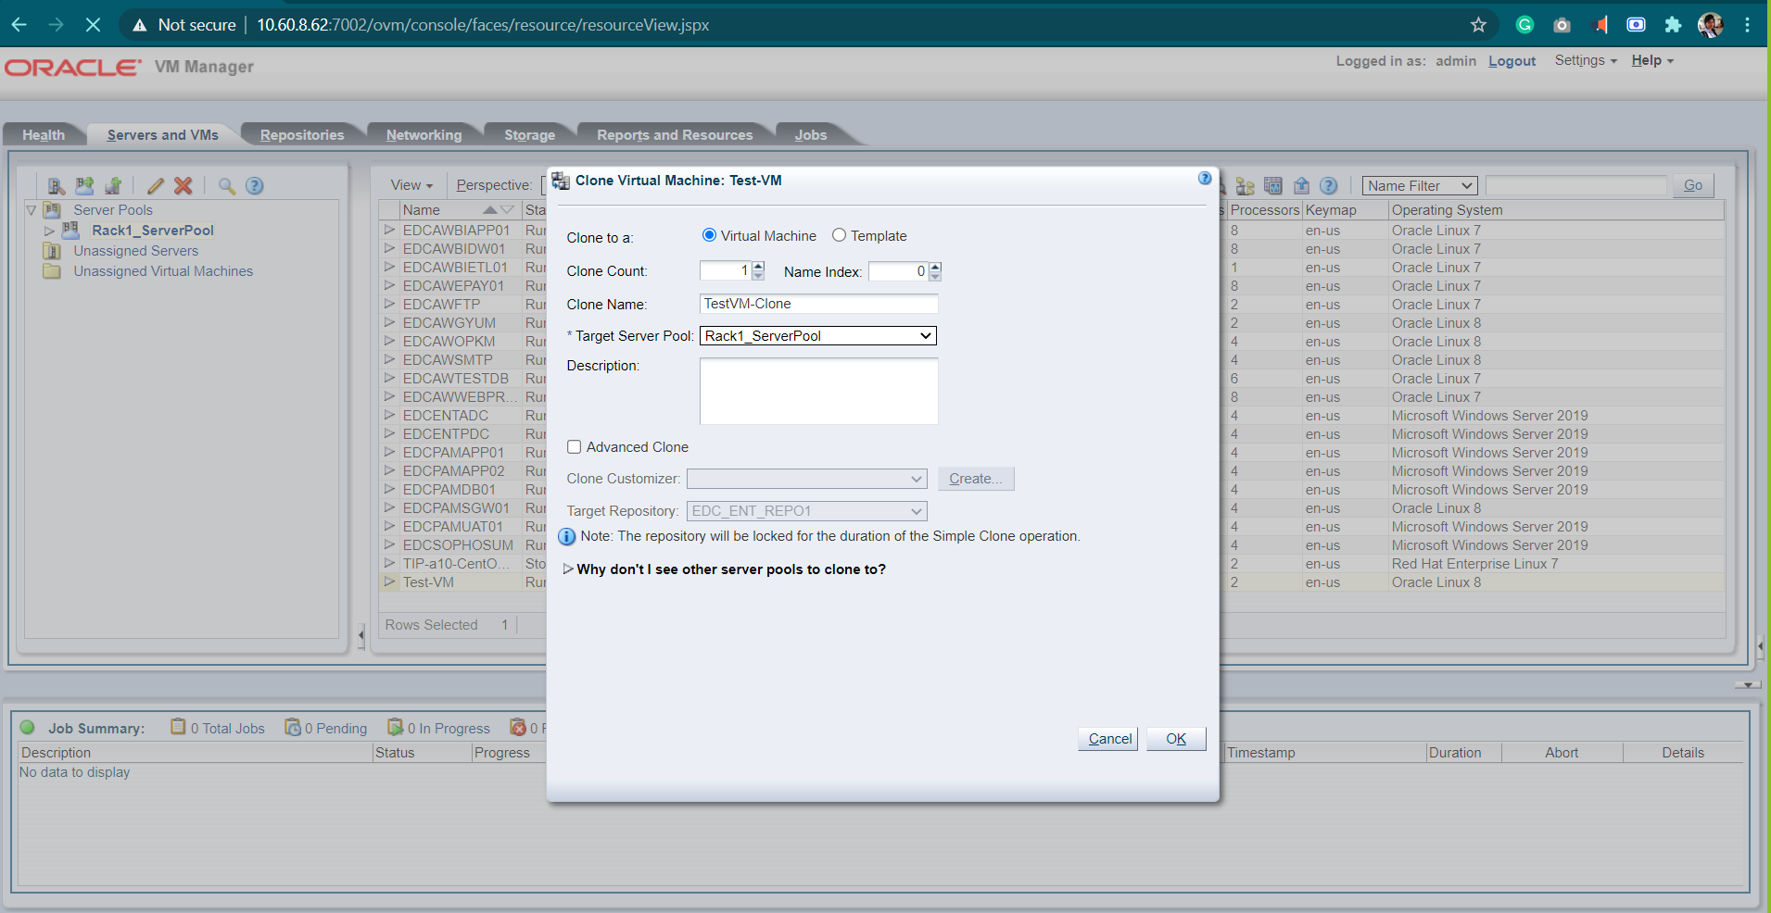Select the Unassigned Virtual Machines tree item
This screenshot has width=1771, height=913.
coord(163,271)
